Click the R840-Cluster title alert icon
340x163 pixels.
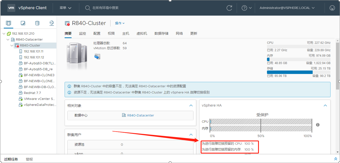[x=67, y=23]
